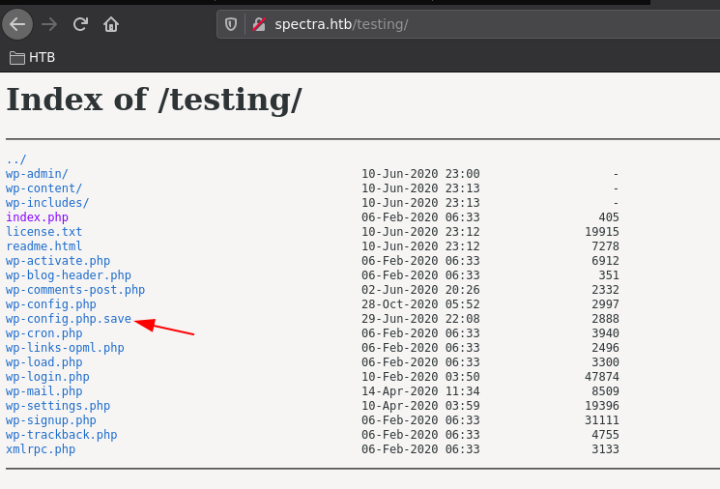View the license.txt file

pos(43,232)
